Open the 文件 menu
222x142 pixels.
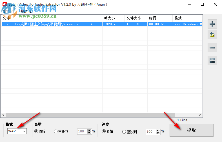click(x=9, y=11)
